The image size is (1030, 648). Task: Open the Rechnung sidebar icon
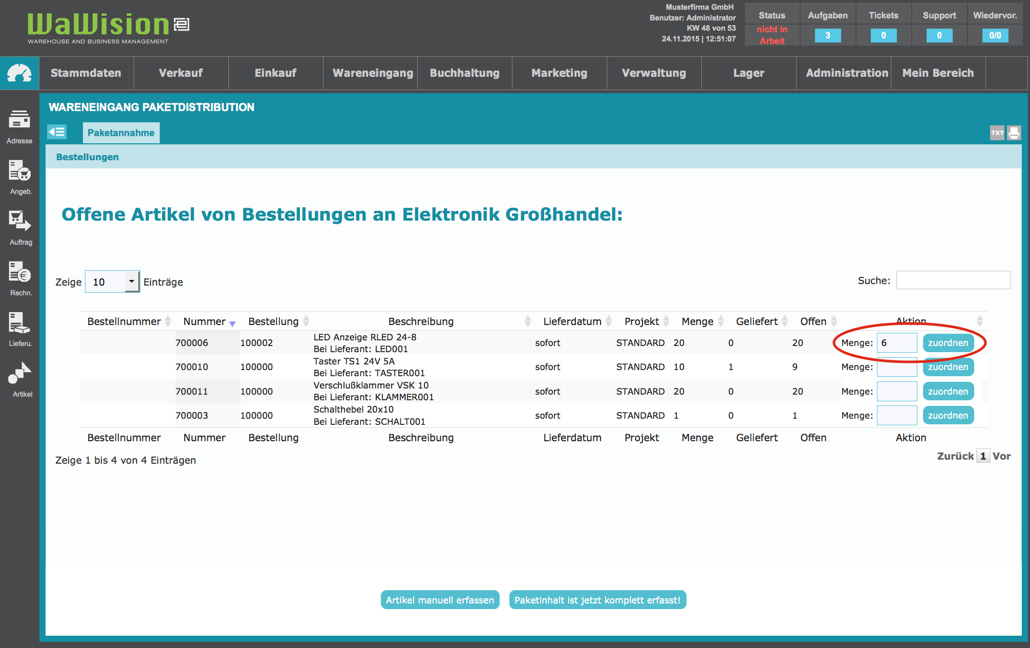[19, 272]
